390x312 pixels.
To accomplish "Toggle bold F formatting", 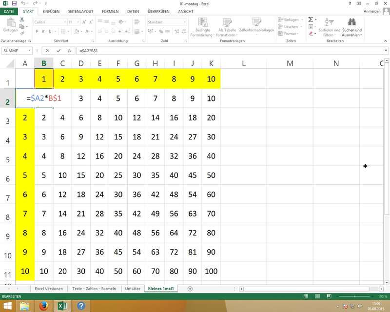I will 37,31.
